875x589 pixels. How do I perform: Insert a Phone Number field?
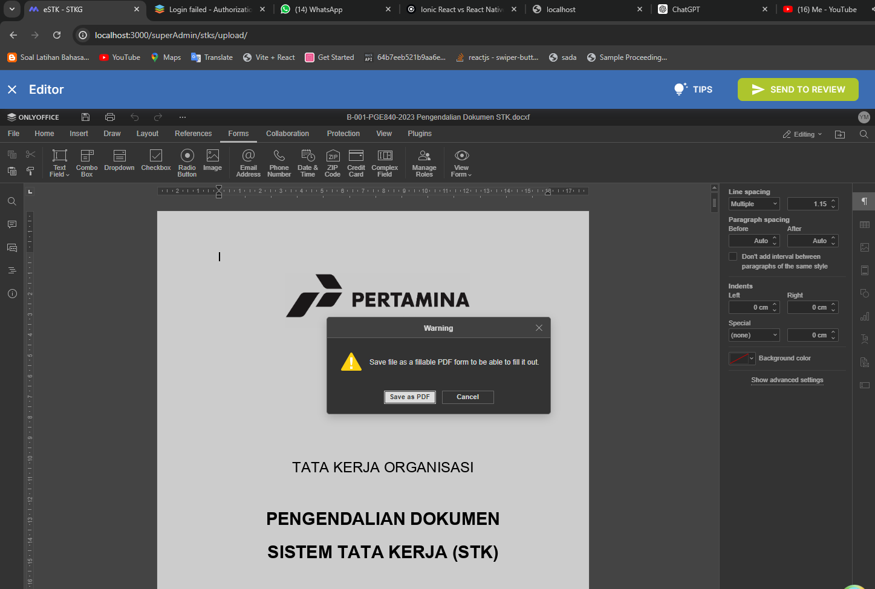279,163
